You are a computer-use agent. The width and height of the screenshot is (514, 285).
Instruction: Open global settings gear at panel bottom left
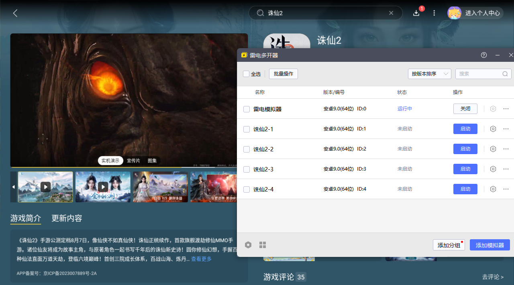248,244
